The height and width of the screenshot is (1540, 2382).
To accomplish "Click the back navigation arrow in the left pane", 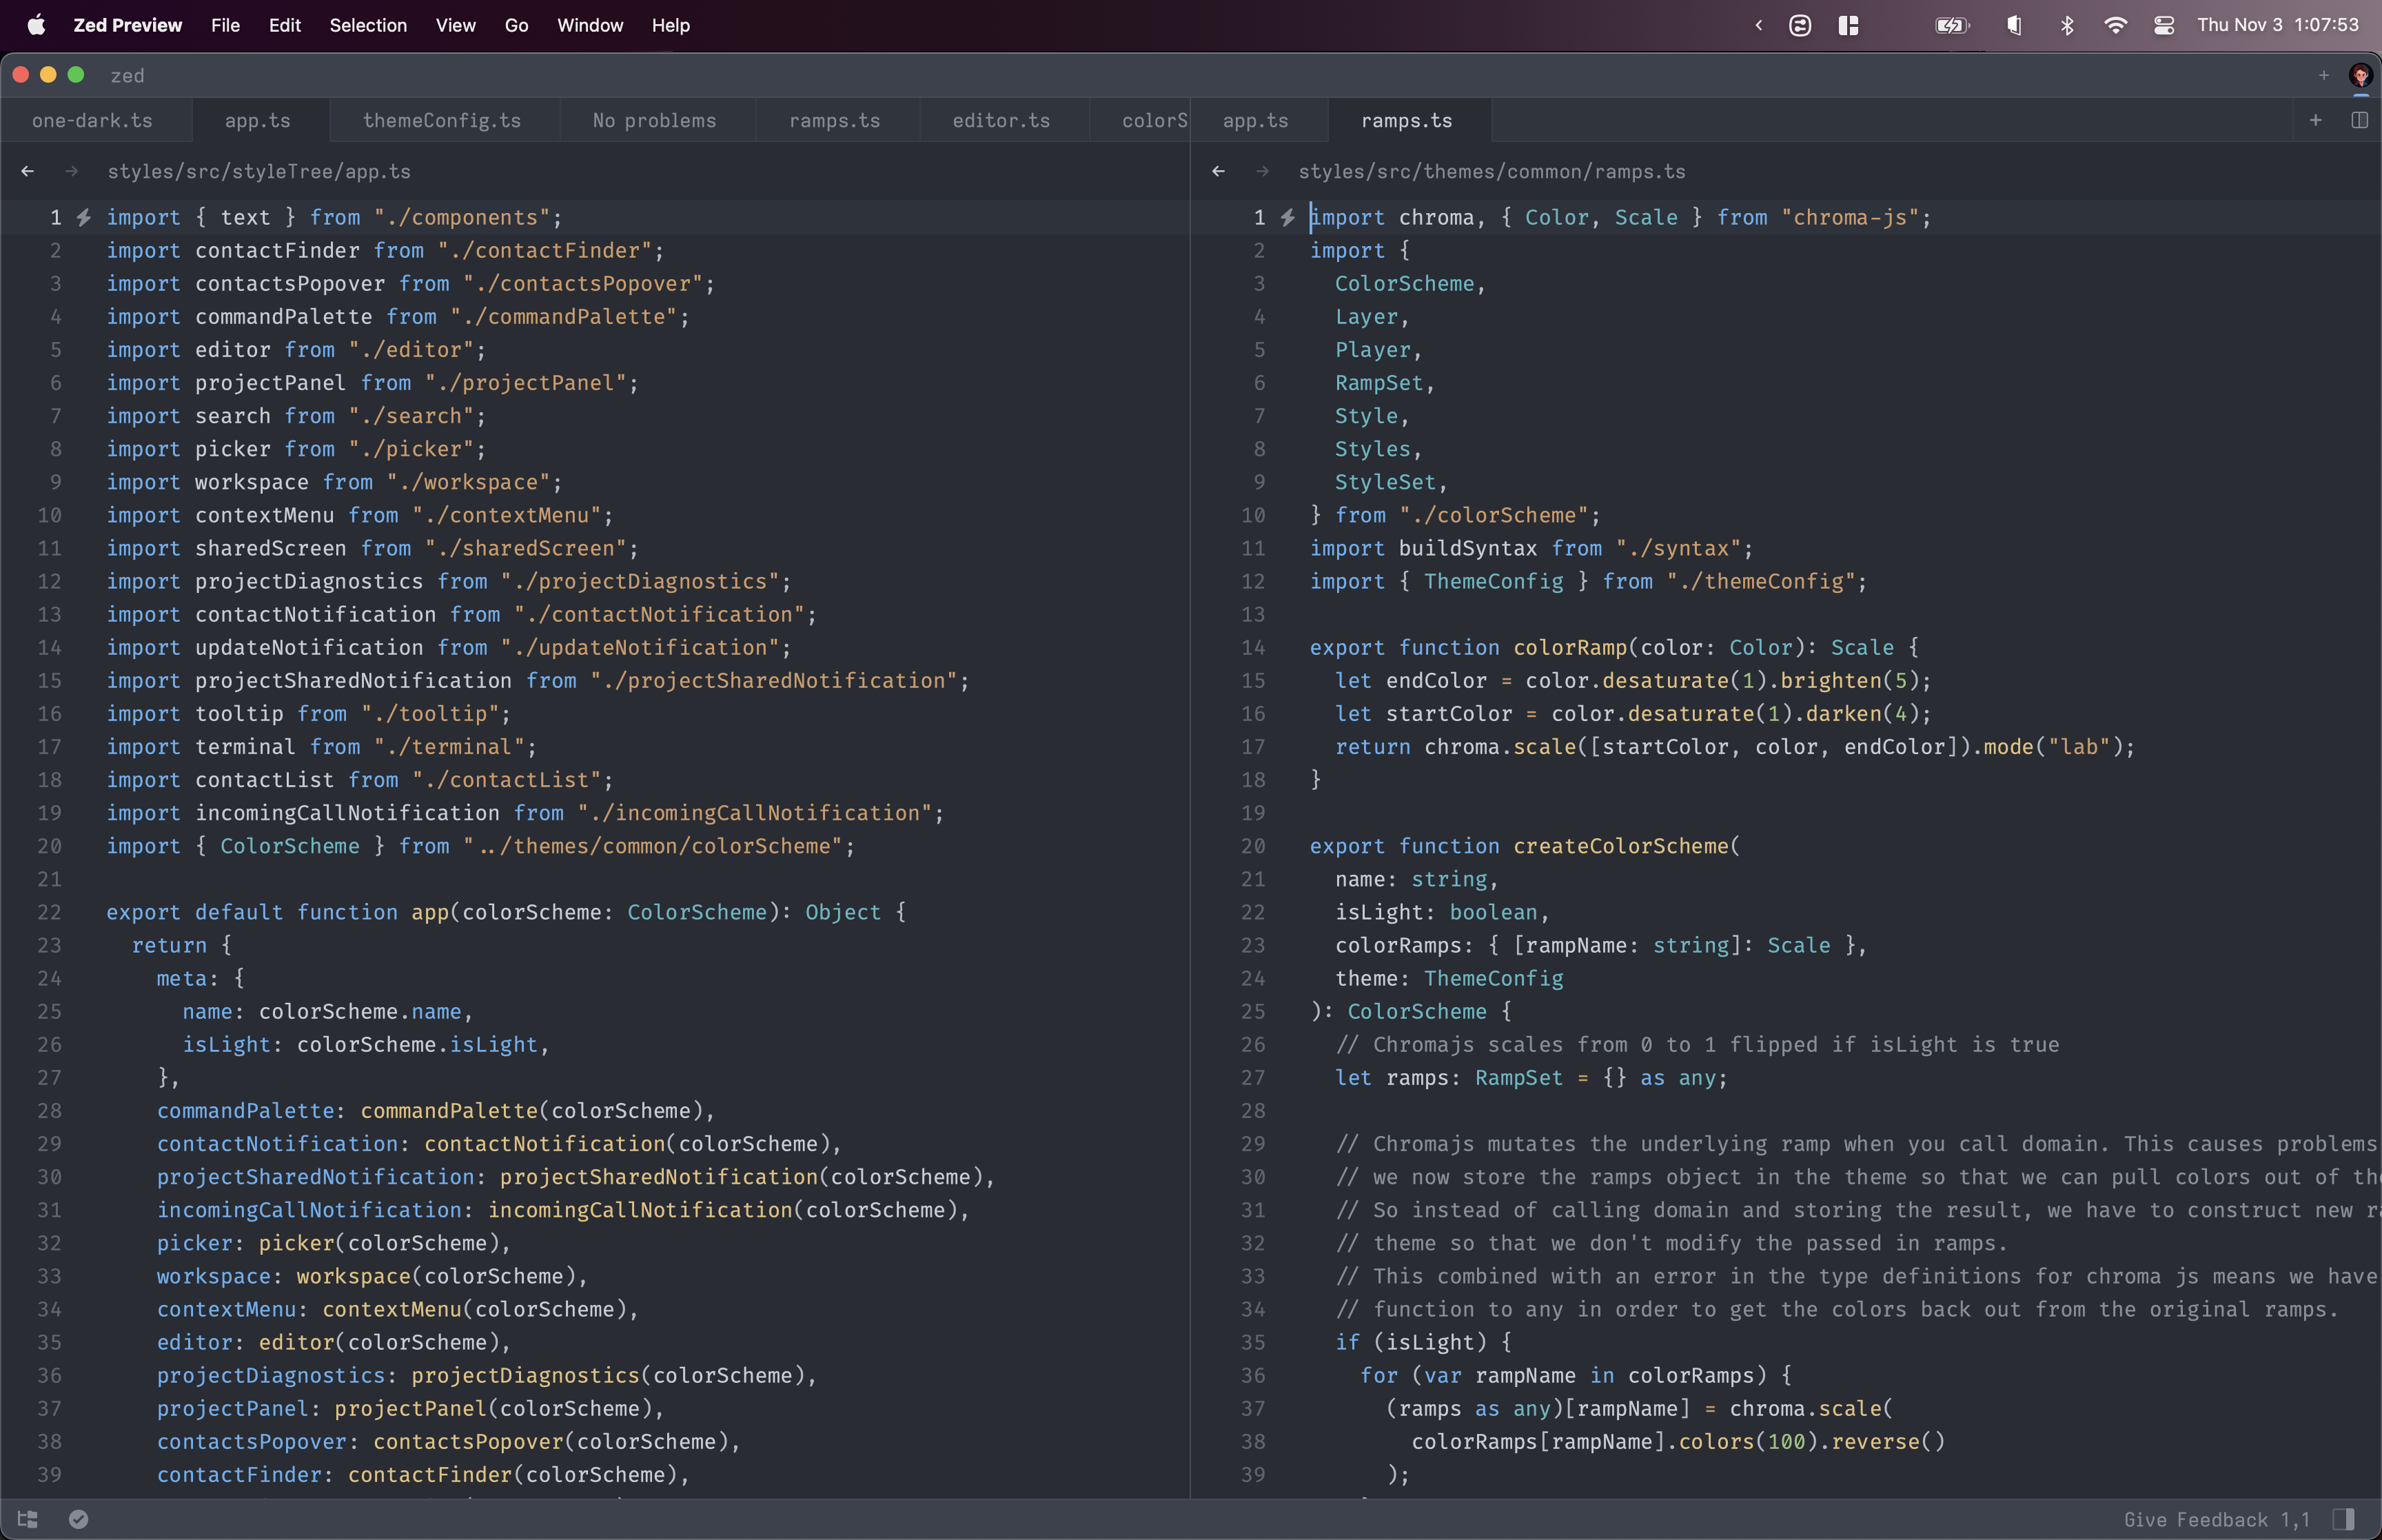I will 27,171.
